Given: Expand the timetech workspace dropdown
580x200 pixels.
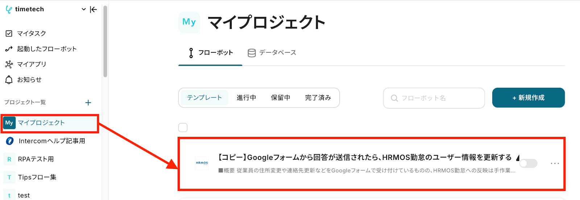Looking at the screenshot, I should tap(84, 9).
